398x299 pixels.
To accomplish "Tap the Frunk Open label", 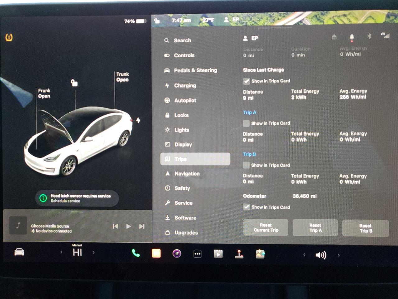I will pos(44,93).
